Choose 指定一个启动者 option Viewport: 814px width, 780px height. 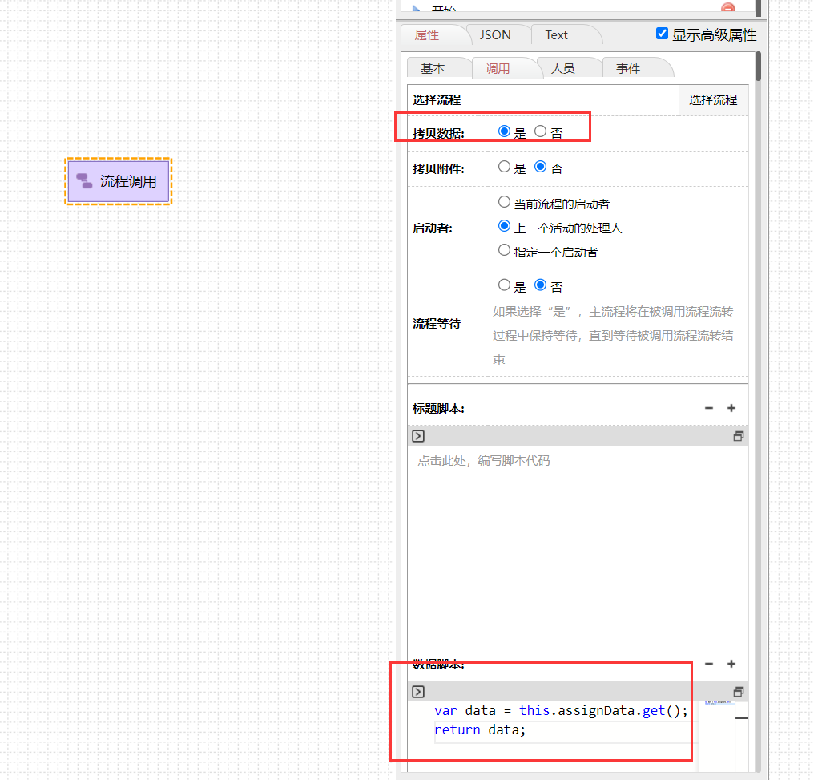[504, 250]
